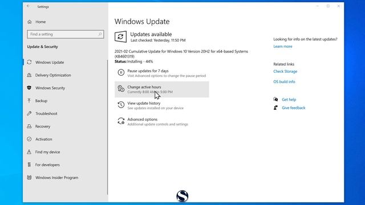Viewport: 365px width, 205px height.
Task: Open View update history
Action: coord(162,105)
